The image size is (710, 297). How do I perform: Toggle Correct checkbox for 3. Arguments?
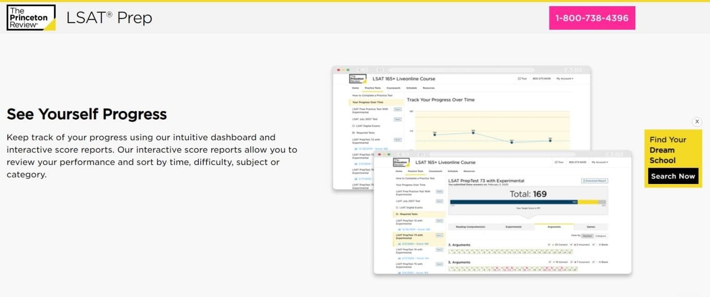[550, 245]
